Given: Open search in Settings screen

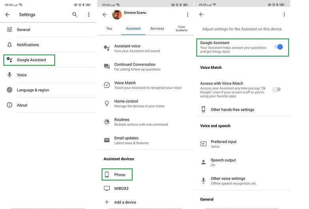Looking at the screenshot, I should [75, 14].
